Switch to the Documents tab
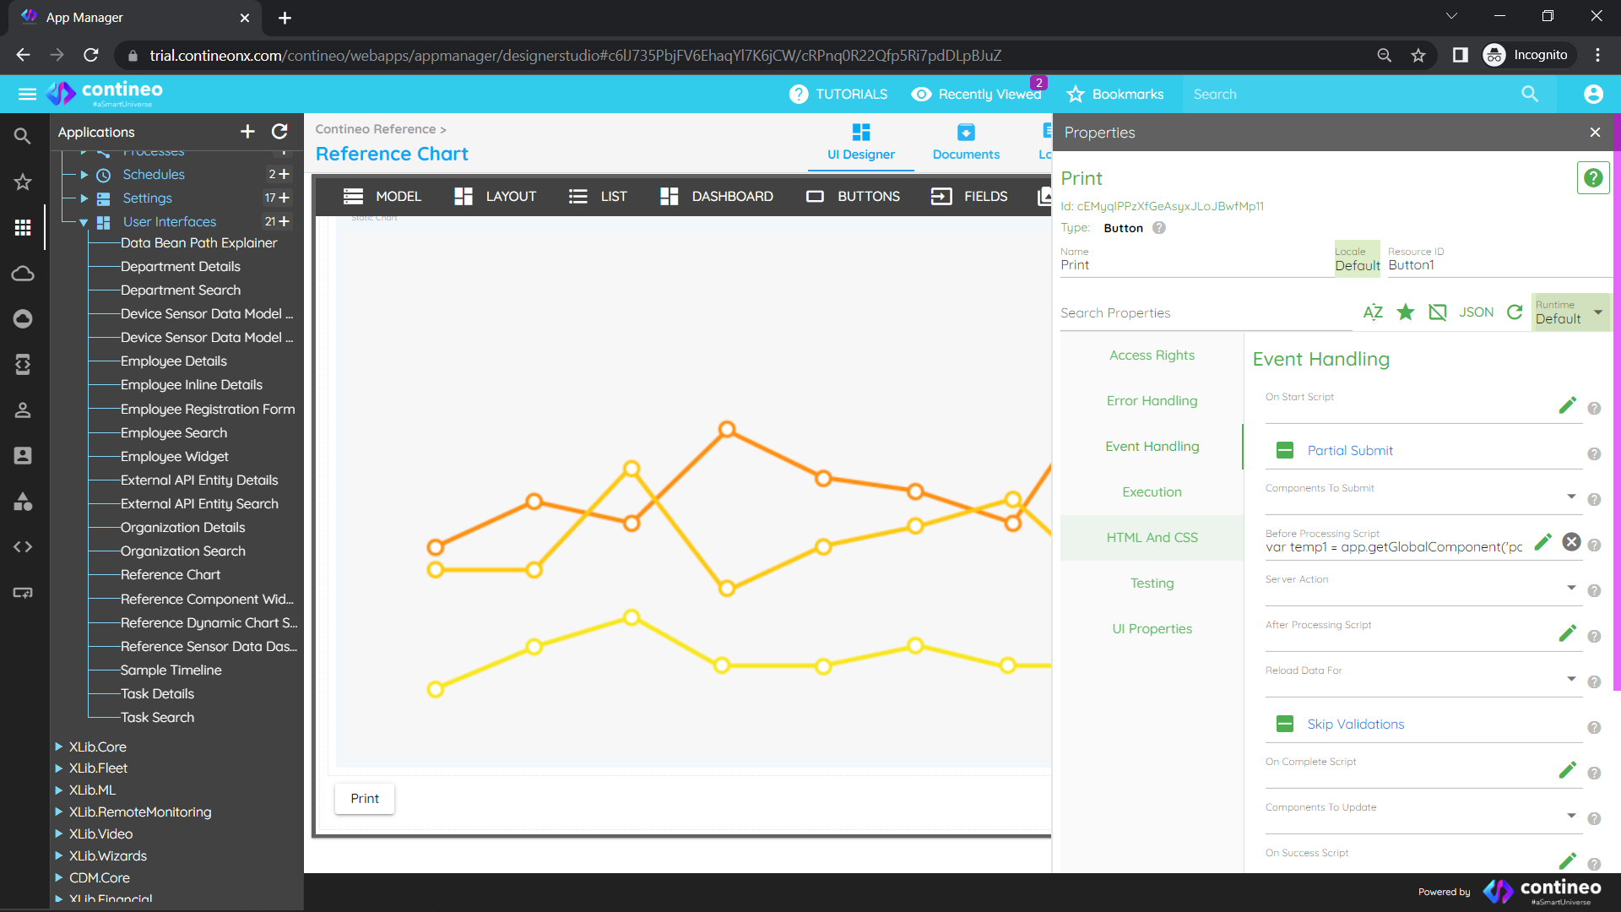This screenshot has width=1621, height=912. pyautogui.click(x=966, y=142)
